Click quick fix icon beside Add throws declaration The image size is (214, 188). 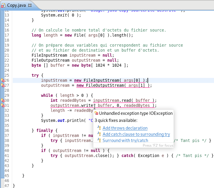click(99, 128)
